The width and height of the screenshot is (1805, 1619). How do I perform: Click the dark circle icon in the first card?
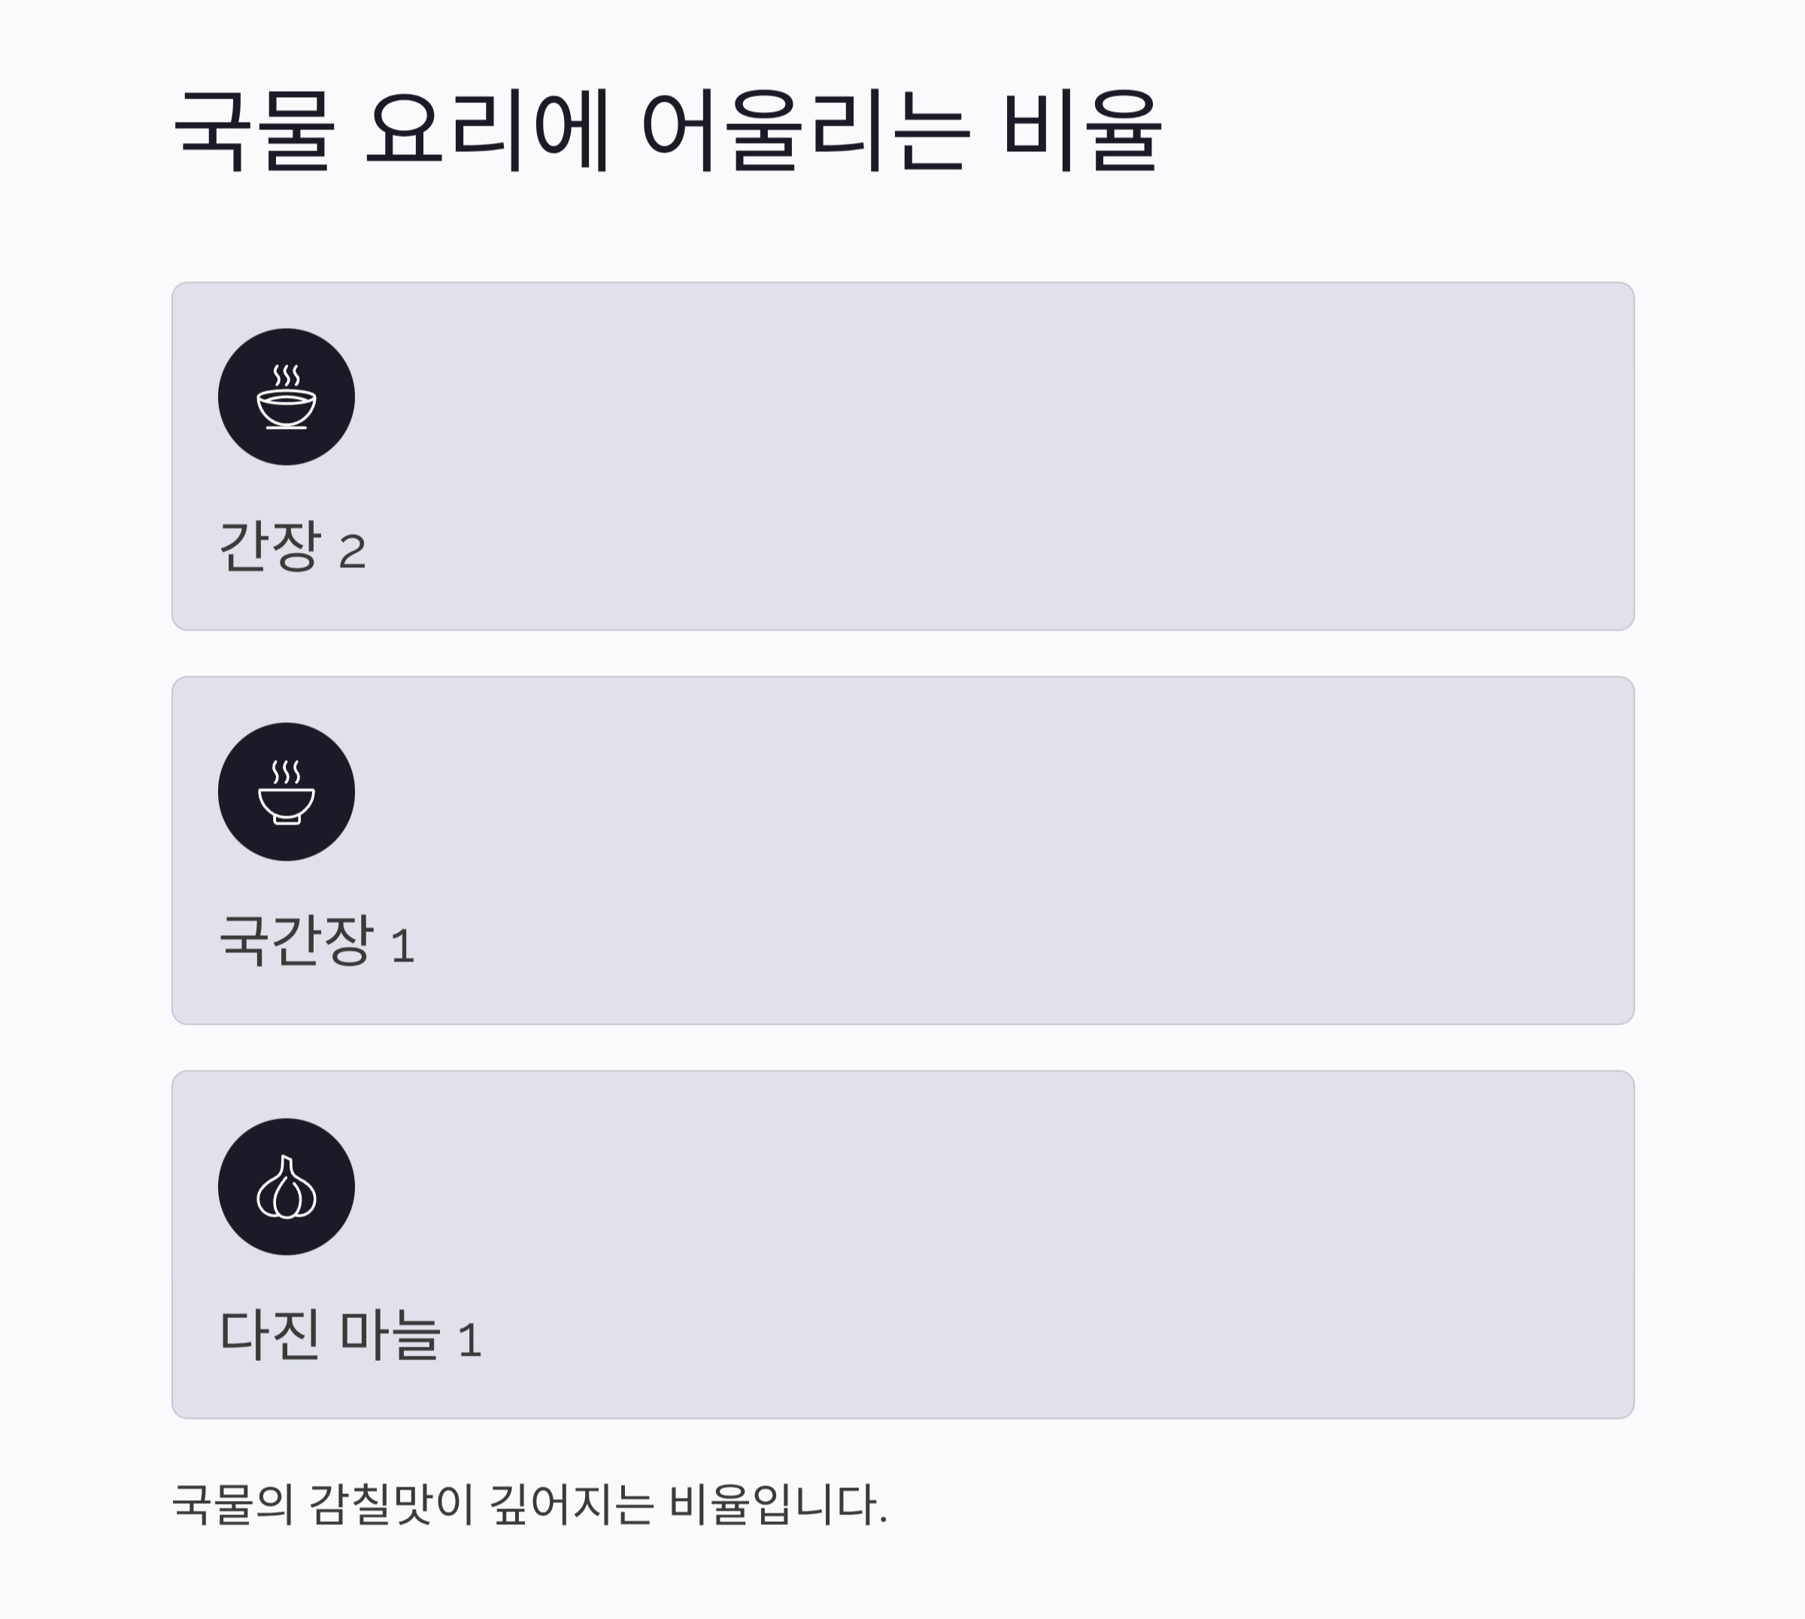tap(287, 399)
